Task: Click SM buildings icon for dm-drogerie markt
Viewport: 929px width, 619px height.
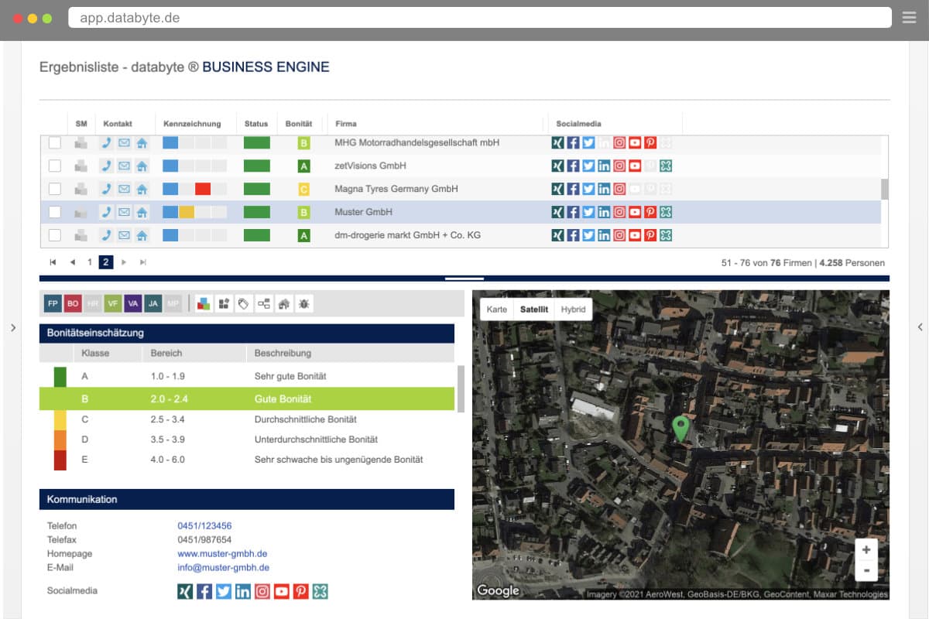Action: [81, 235]
